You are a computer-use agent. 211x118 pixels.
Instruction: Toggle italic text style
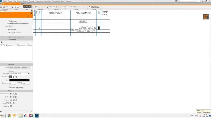pyautogui.click(x=11, y=77)
